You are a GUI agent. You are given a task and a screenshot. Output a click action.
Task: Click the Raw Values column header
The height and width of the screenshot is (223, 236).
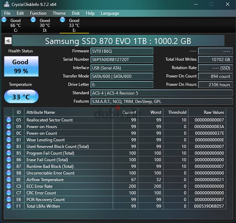[207, 112]
